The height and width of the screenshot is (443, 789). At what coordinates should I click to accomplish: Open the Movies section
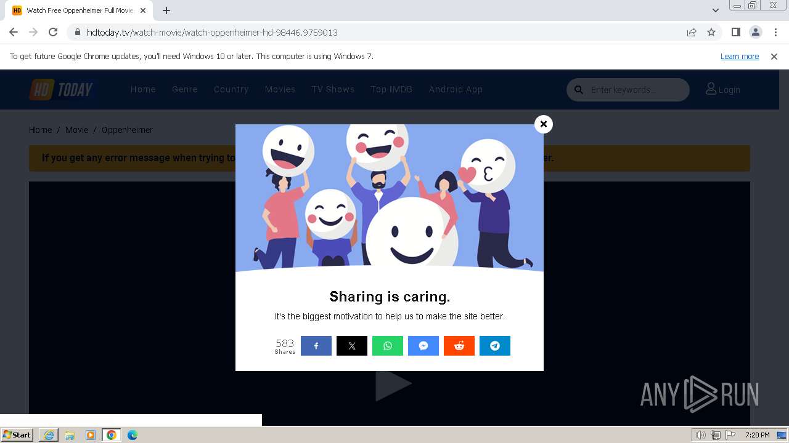tap(280, 89)
